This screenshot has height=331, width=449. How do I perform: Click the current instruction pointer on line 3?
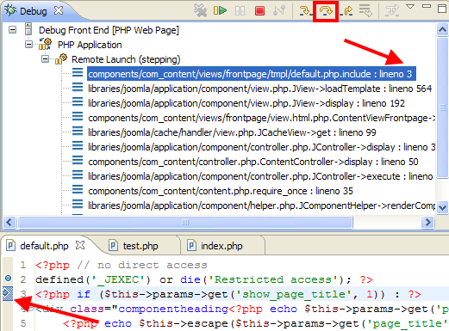(8, 293)
